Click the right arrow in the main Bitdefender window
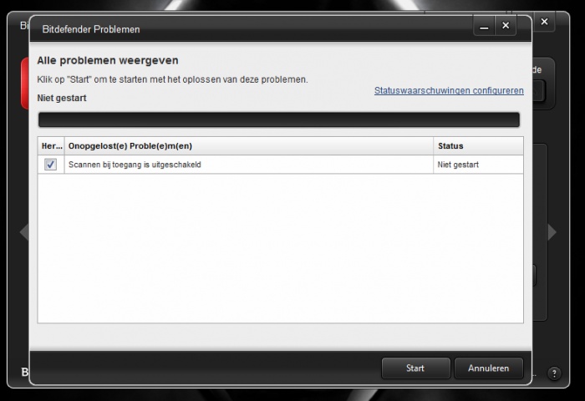This screenshot has height=401, width=585. pos(552,232)
